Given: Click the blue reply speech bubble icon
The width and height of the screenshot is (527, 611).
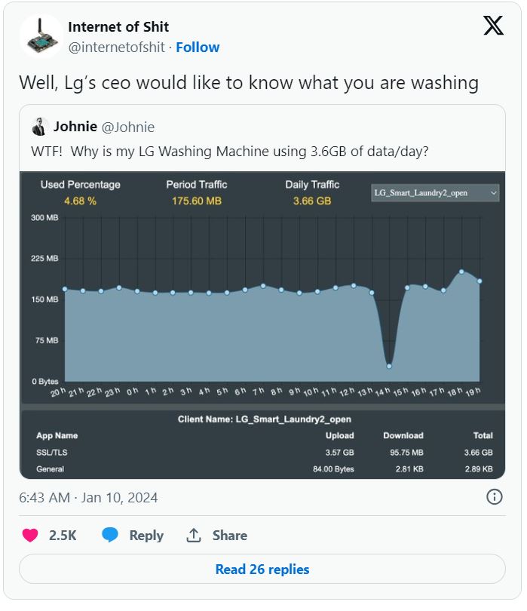Looking at the screenshot, I should (x=110, y=535).
